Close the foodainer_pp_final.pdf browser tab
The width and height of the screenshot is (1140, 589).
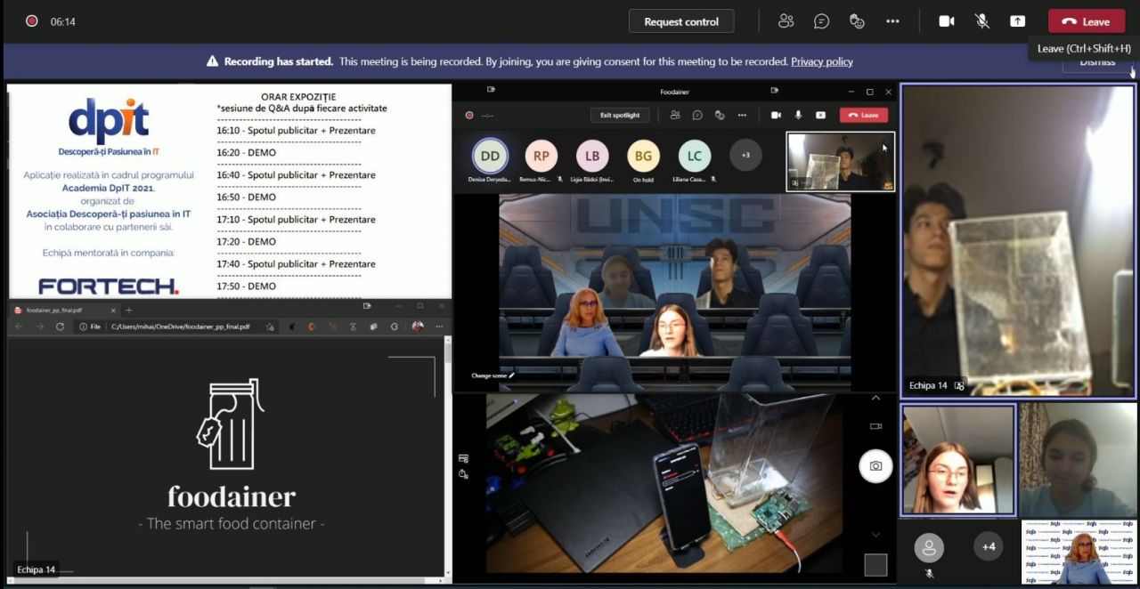[113, 310]
